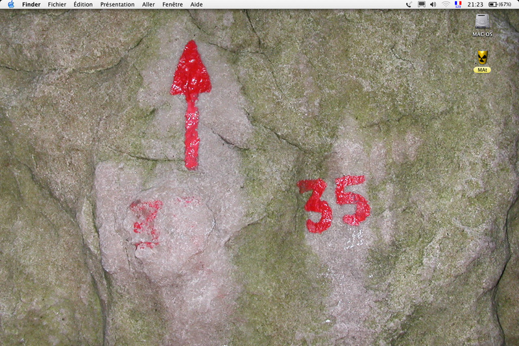Select the MAC OS hard drive icon
Viewport: 519px width, 346px height.
[482, 21]
